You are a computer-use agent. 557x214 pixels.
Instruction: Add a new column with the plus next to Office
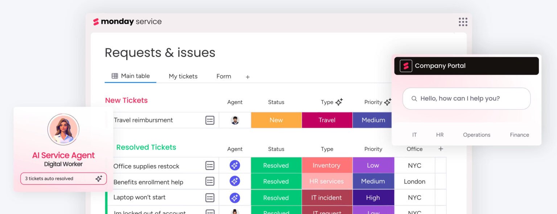[441, 149]
